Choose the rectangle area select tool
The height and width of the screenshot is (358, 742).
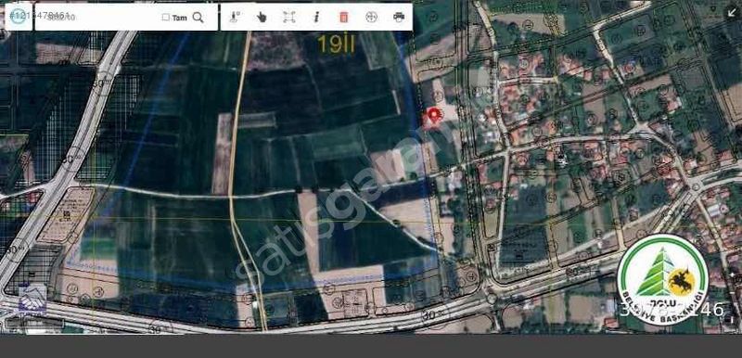pyautogui.click(x=289, y=17)
